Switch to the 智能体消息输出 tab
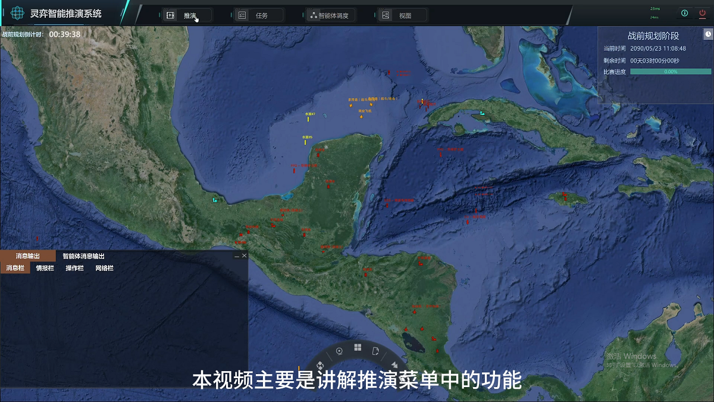The height and width of the screenshot is (402, 714). pos(87,256)
